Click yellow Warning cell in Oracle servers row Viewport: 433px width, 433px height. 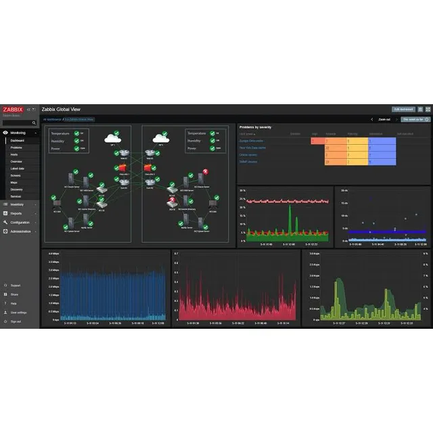point(357,155)
